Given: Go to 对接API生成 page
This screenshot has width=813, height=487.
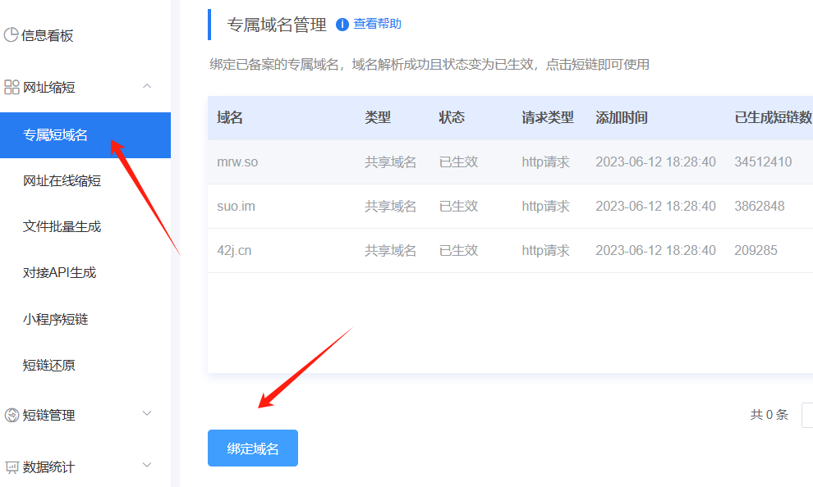Looking at the screenshot, I should (59, 272).
